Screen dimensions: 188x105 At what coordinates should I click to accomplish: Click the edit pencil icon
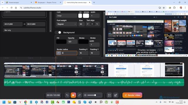click(115, 95)
